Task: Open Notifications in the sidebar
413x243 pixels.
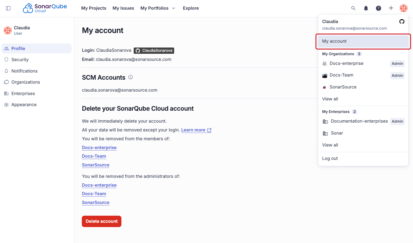Action: tap(36, 71)
